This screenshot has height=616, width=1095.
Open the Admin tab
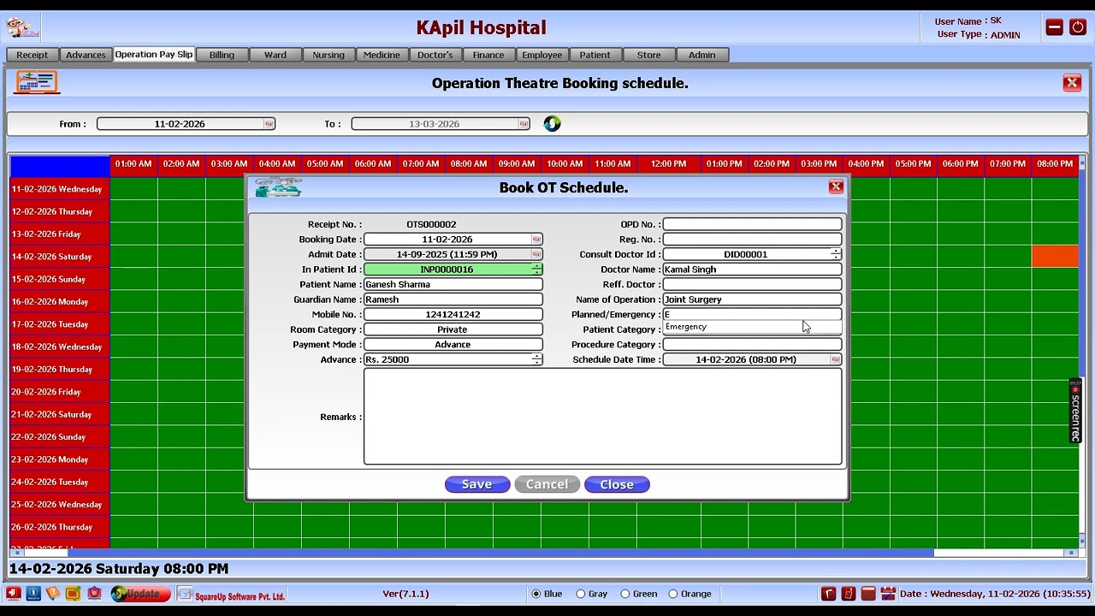(702, 55)
